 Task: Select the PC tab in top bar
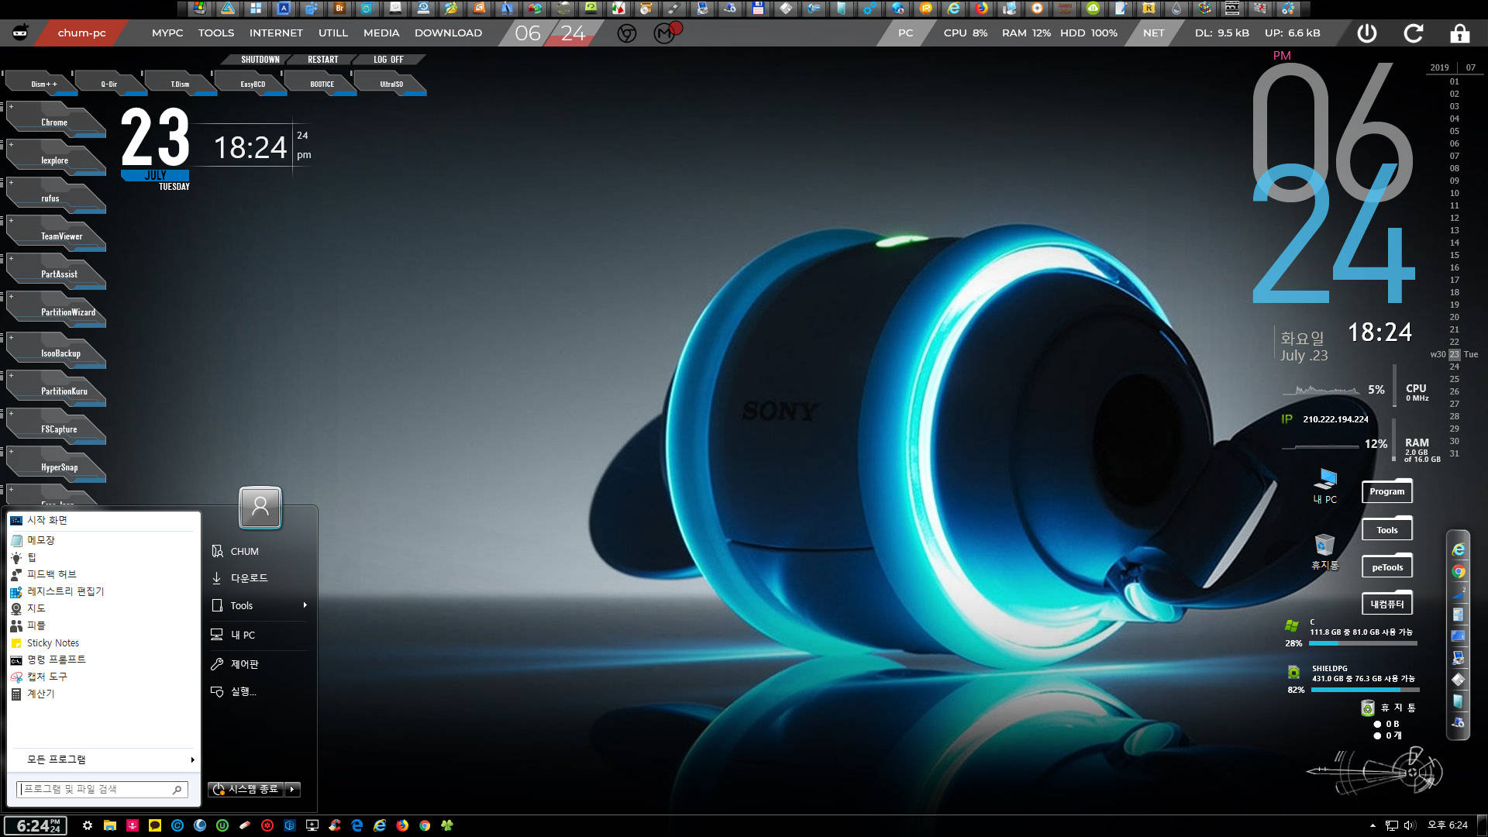(x=905, y=33)
